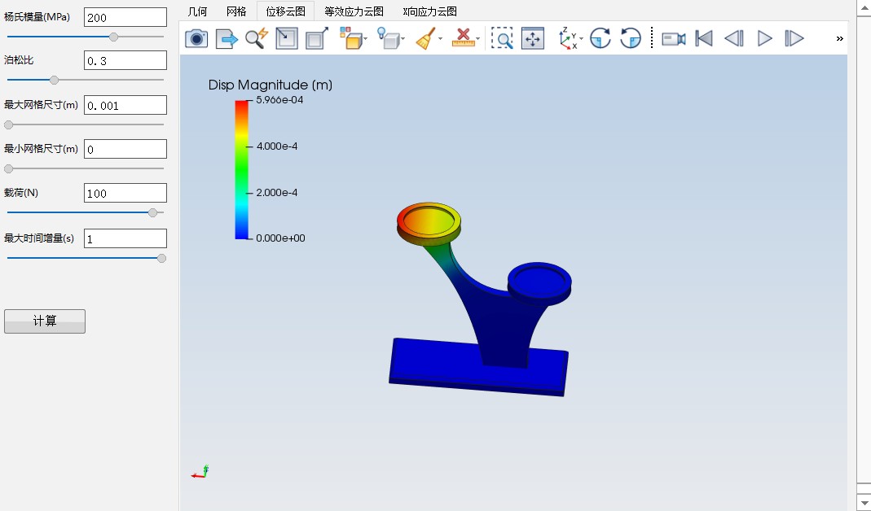Click the ruler with red X icon
Viewport: 871px width, 511px height.
click(x=463, y=38)
